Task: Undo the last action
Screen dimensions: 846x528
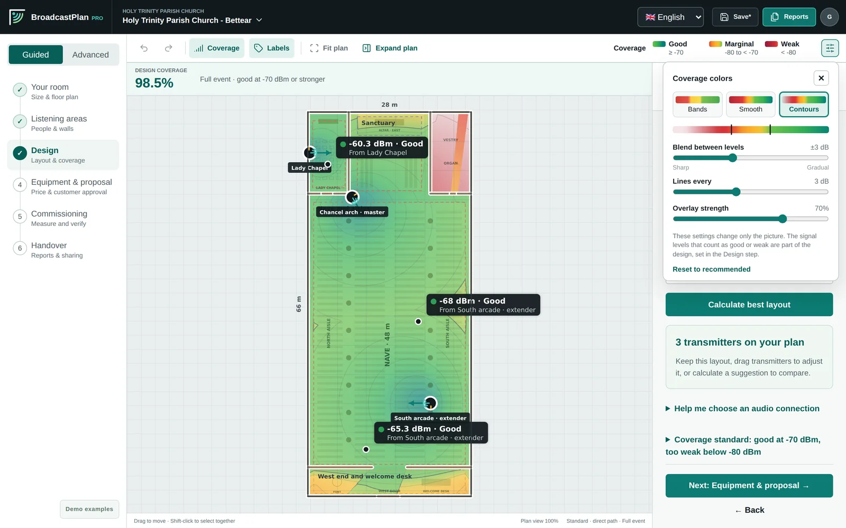Action: [144, 48]
